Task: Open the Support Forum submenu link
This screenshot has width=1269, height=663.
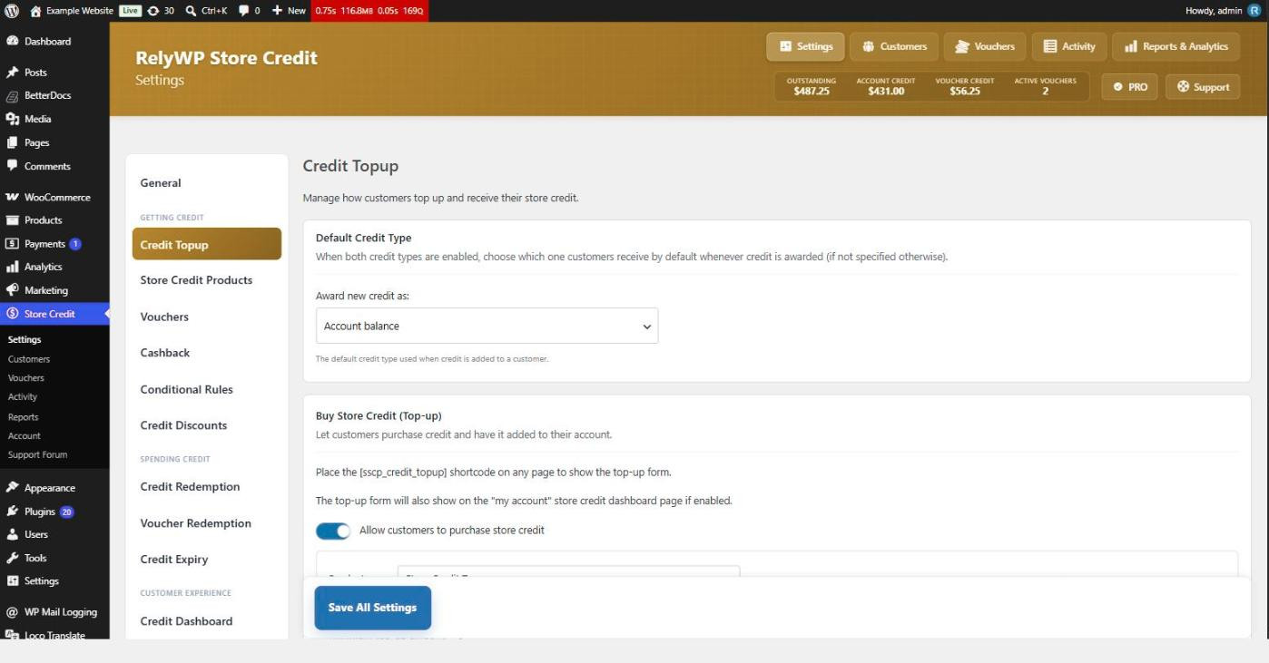Action: coord(37,455)
